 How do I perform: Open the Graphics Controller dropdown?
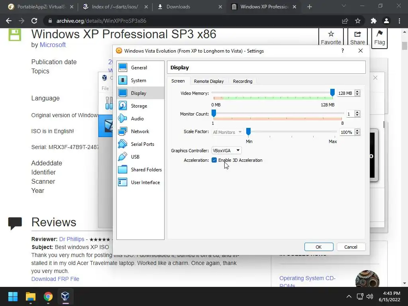coord(226,150)
